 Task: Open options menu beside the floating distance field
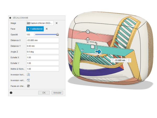129,60
